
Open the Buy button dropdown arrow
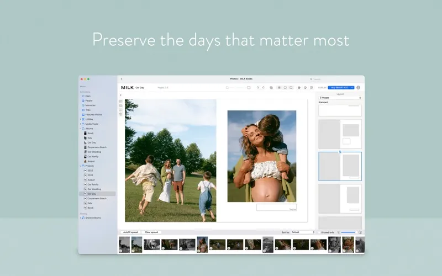[352, 88]
